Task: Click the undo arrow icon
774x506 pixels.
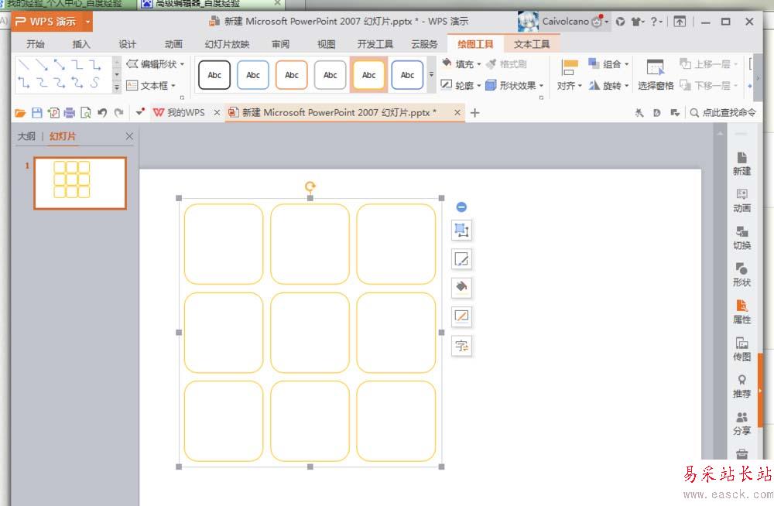Action: coord(102,113)
